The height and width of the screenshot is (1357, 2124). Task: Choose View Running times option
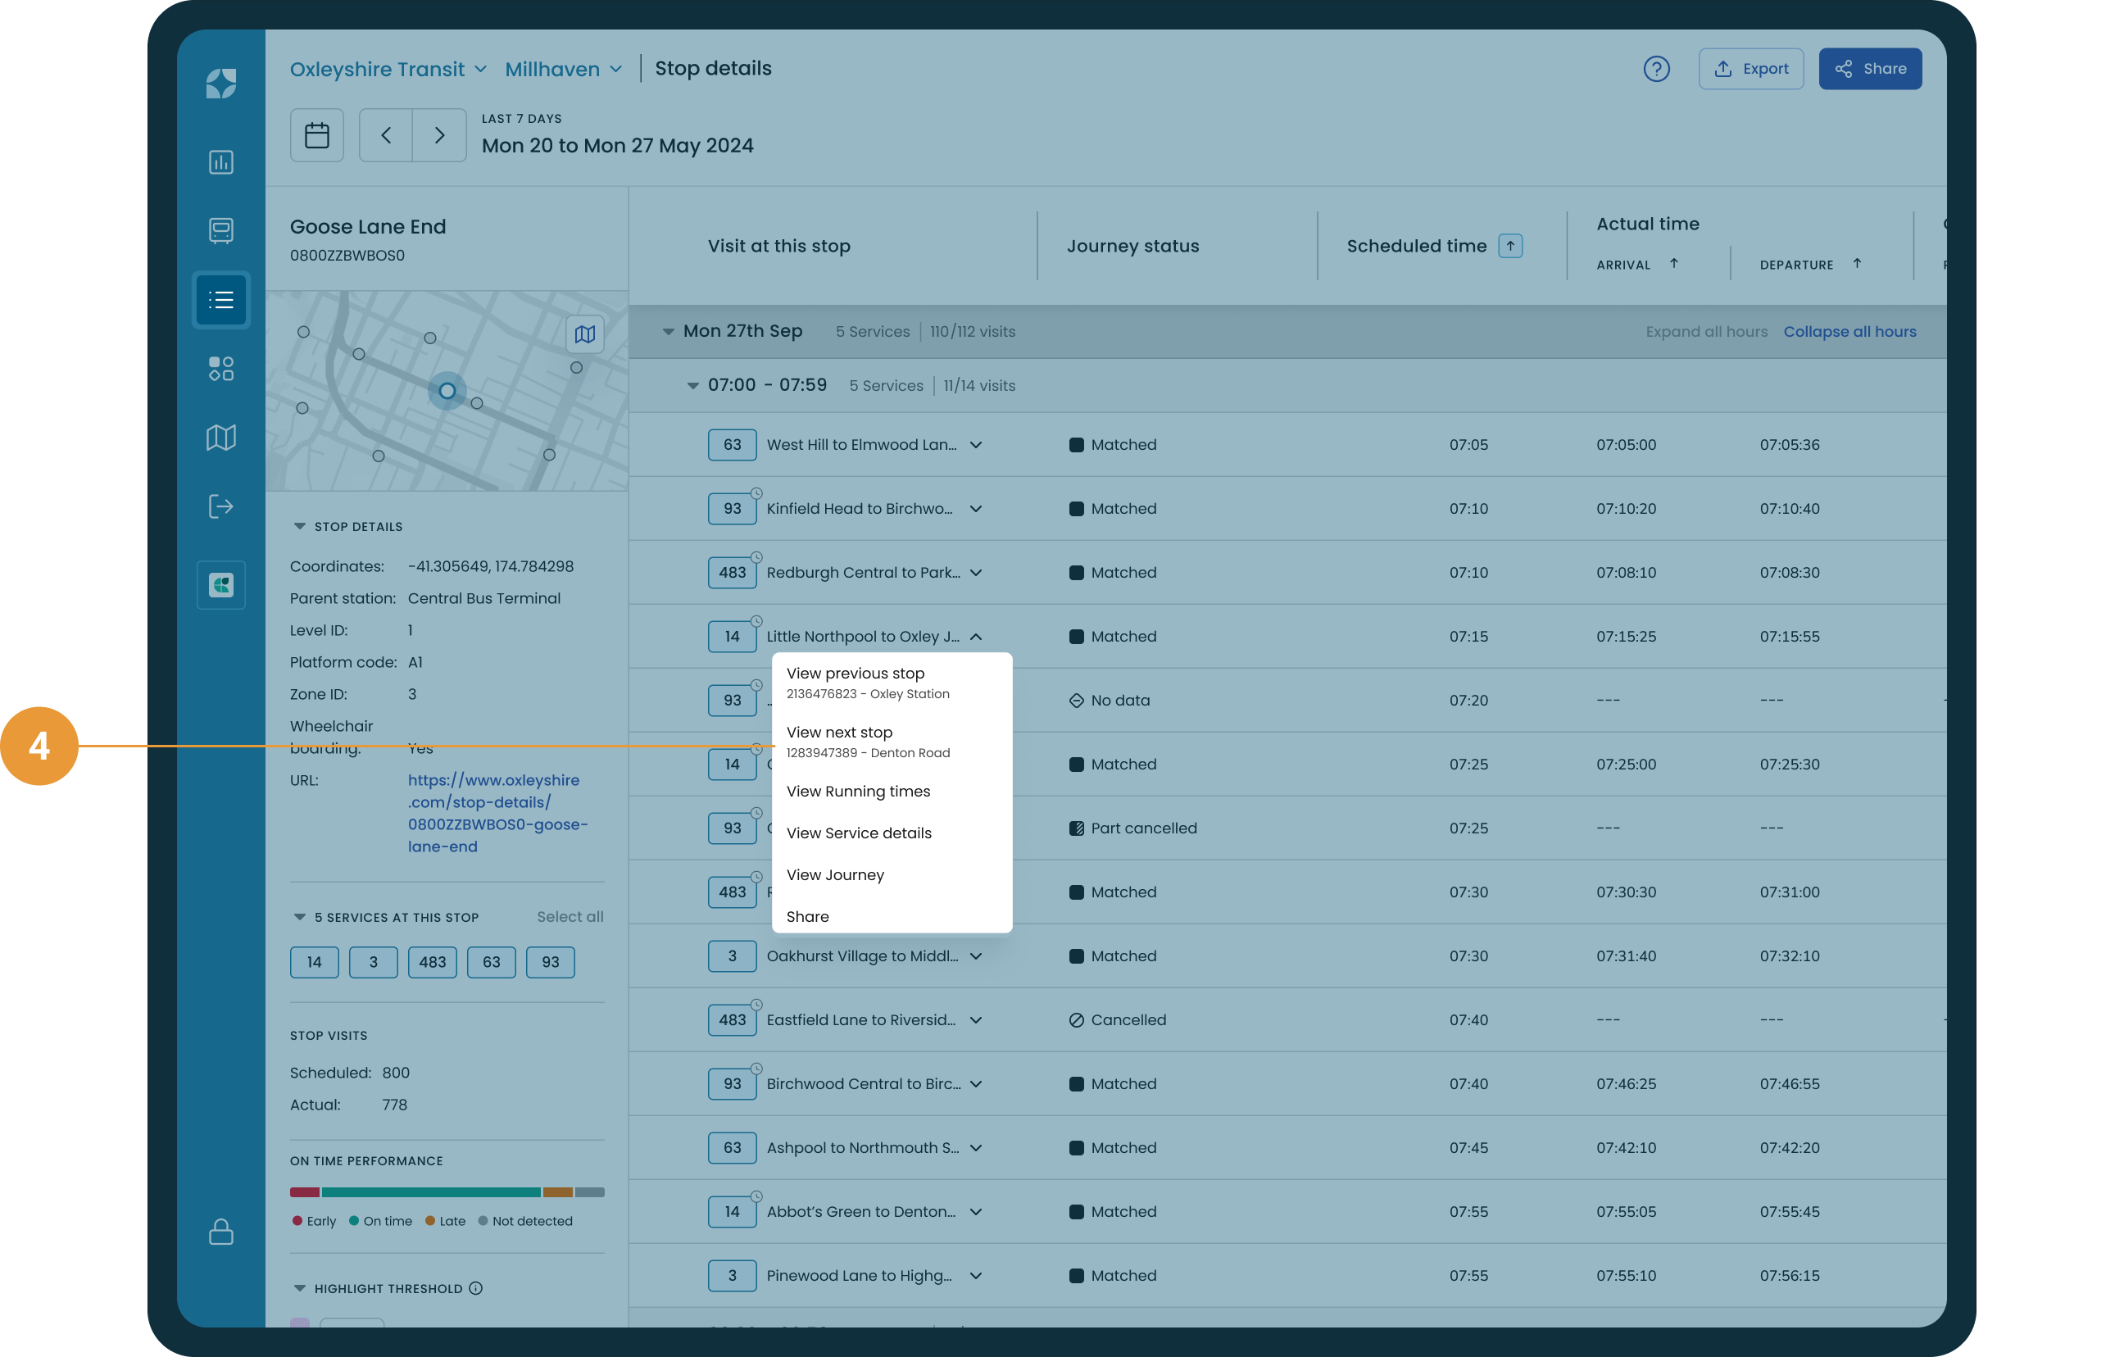[857, 792]
